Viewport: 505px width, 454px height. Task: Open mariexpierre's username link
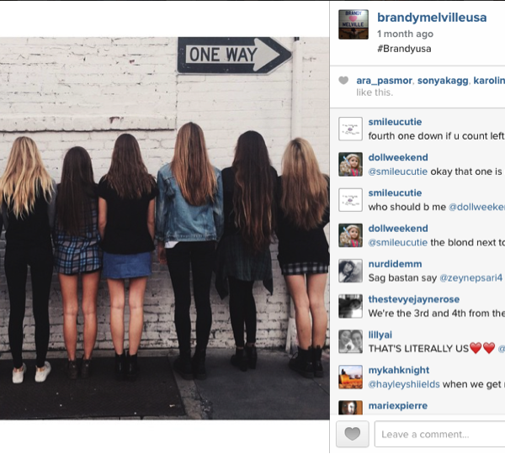coord(398,405)
